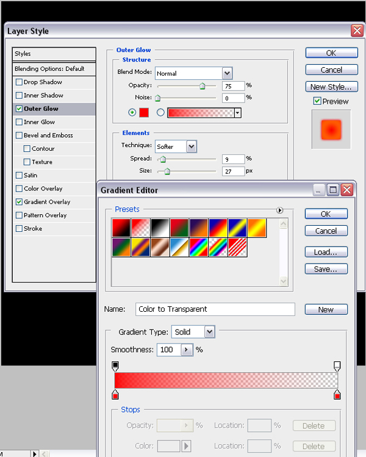
Task: Open the Stroke settings row
Action: tap(54, 228)
